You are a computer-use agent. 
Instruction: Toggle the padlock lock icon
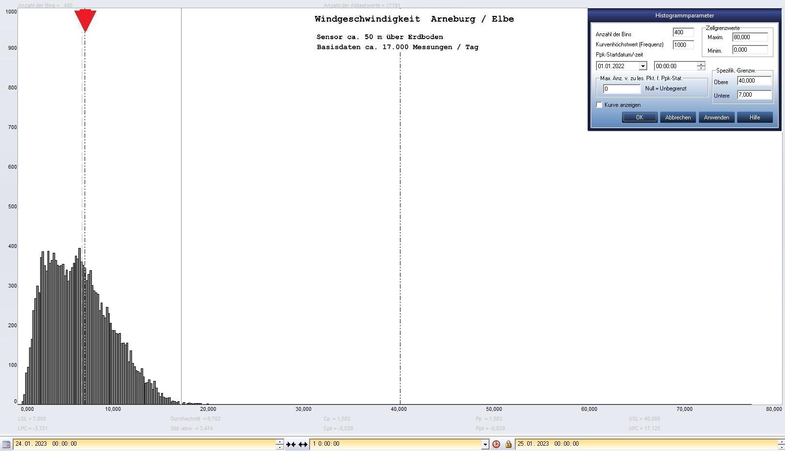click(x=508, y=444)
